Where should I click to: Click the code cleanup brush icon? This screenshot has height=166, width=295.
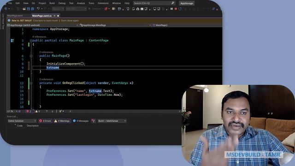60,111
